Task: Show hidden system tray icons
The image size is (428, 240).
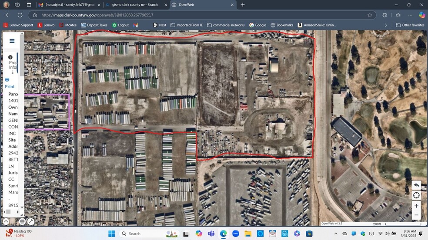Action: tap(344, 233)
